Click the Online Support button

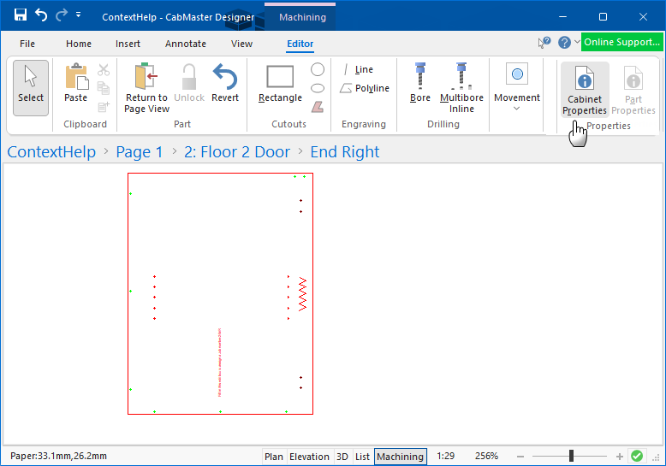[622, 42]
